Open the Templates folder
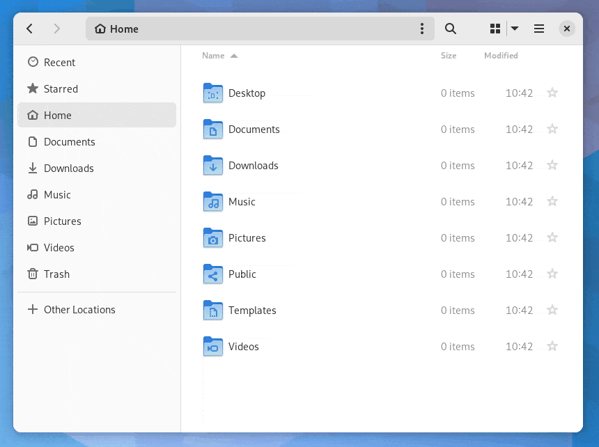The image size is (599, 447). coord(252,310)
